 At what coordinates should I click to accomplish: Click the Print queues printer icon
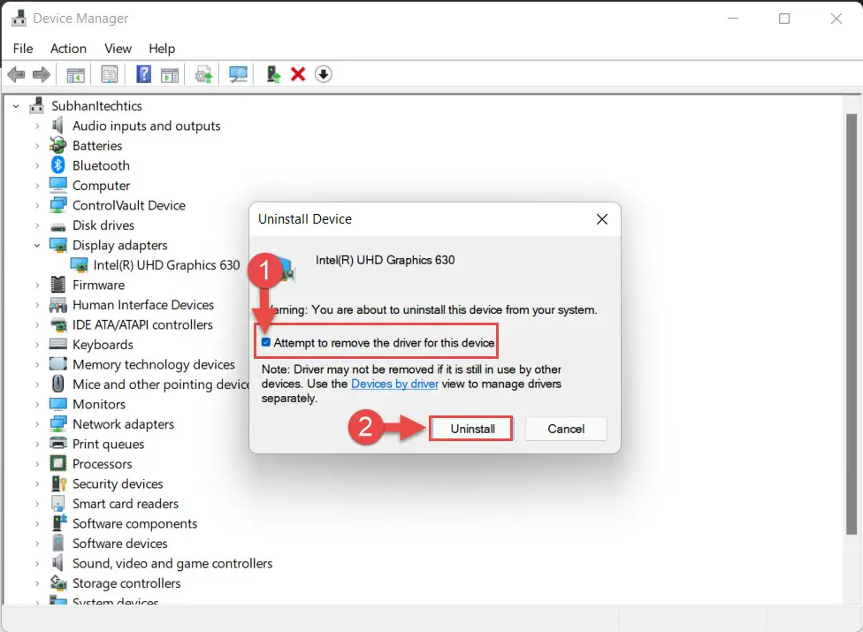[x=57, y=444]
